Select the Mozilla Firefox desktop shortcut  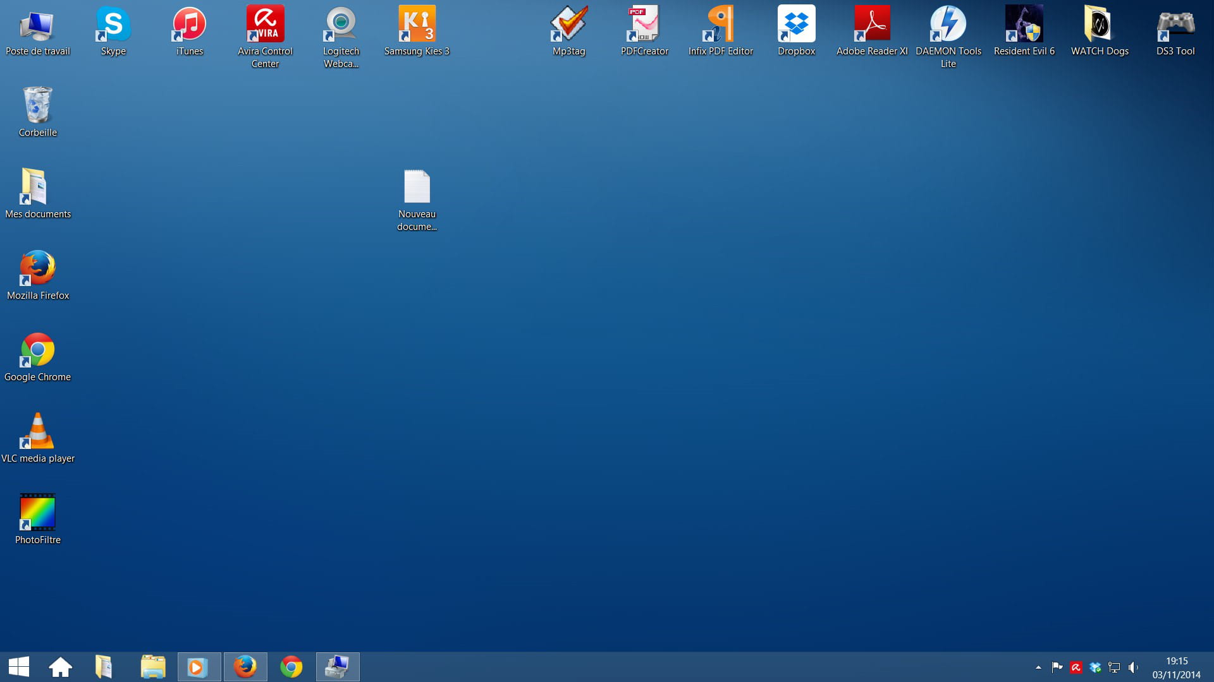(37, 275)
